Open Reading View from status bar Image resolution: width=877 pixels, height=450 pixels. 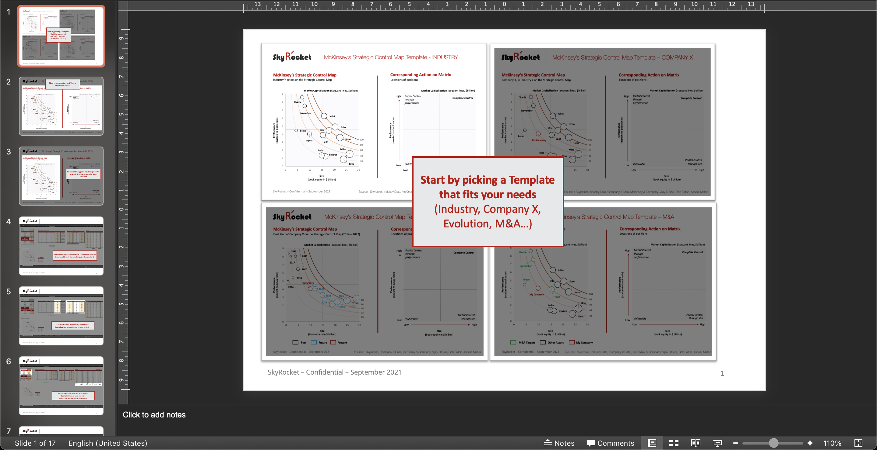click(x=696, y=443)
